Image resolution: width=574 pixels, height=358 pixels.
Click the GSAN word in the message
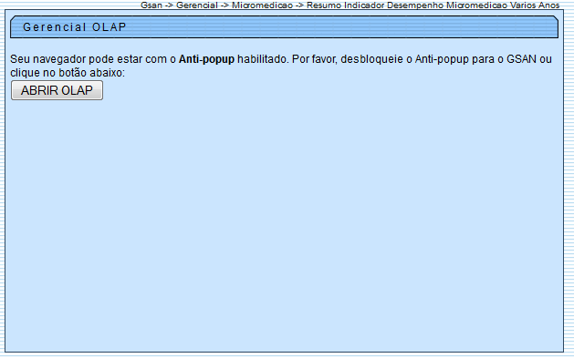(522, 59)
